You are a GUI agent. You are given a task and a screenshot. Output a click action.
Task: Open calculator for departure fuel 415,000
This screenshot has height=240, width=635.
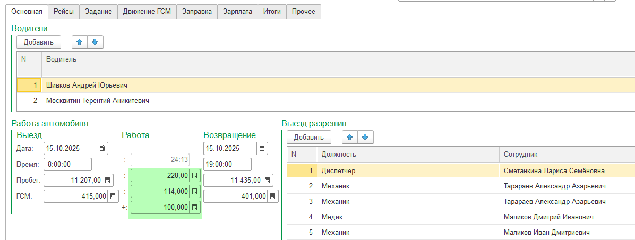tap(113, 196)
